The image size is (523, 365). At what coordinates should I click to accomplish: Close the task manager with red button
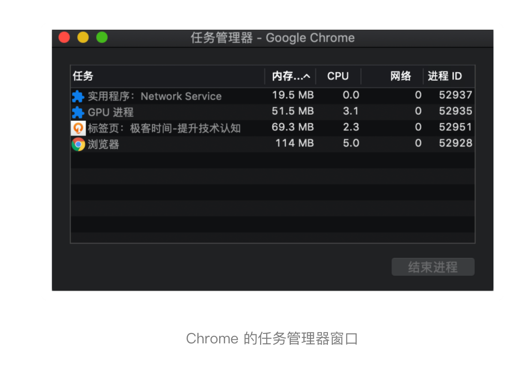(64, 37)
